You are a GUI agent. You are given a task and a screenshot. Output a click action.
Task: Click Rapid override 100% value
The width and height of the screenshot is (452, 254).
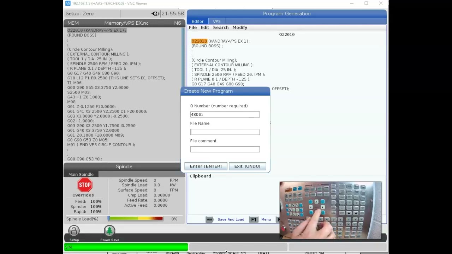click(x=96, y=212)
